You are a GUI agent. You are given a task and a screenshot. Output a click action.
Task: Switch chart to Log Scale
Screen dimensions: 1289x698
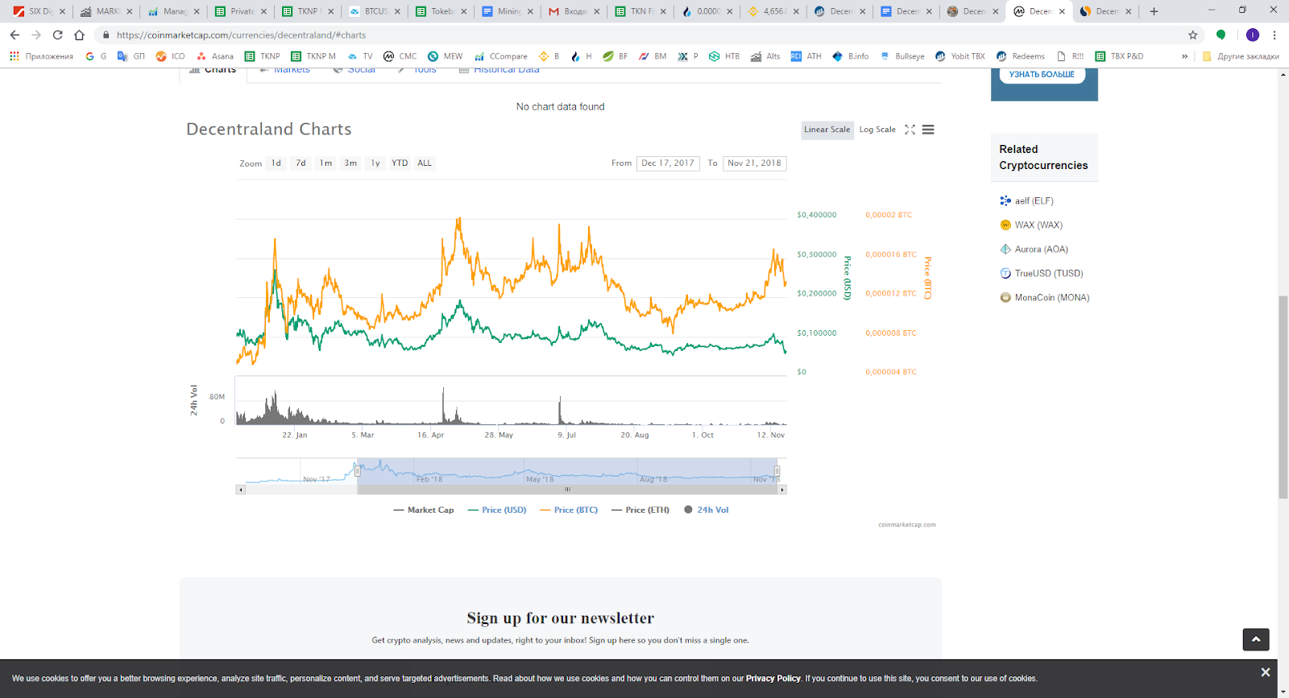coord(877,130)
